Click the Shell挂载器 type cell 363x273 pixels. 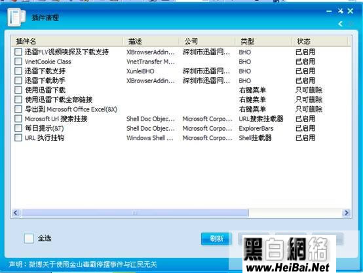point(255,137)
